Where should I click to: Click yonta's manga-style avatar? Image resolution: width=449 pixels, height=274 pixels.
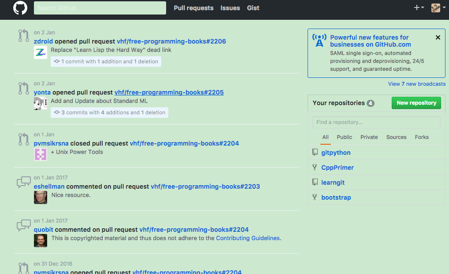coord(41,103)
